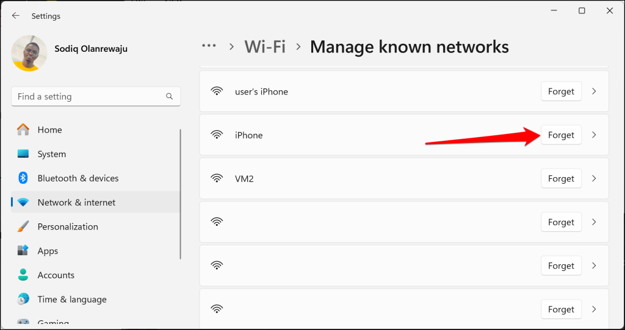Expand the VM2 network details chevron

[x=594, y=178]
